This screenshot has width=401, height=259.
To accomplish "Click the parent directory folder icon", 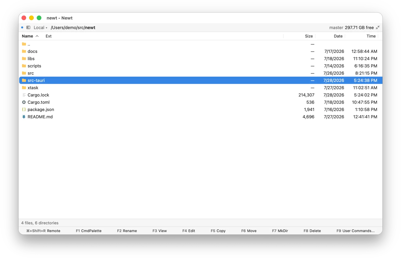I will click(24, 44).
